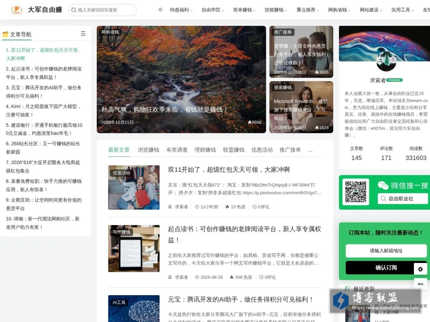Open the 特惠福利 dropdown menu

point(181,10)
